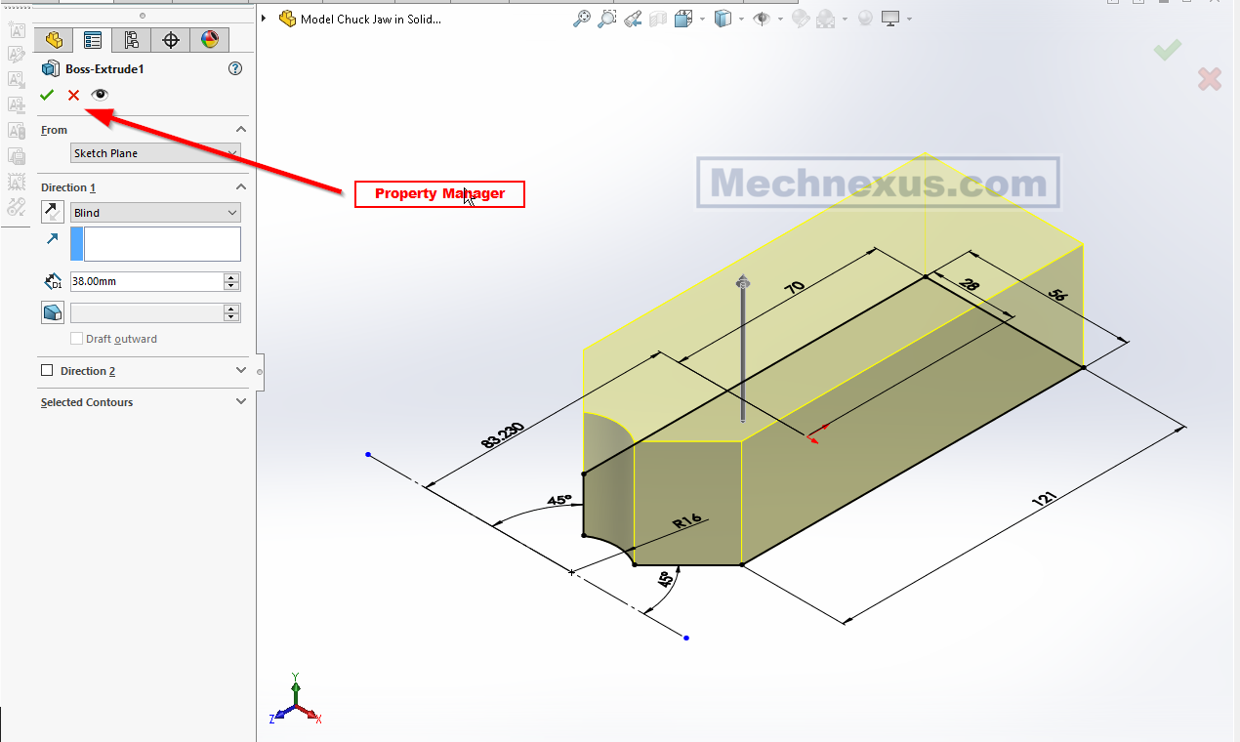Open the DisplayManager appearance tab
Image resolution: width=1240 pixels, height=742 pixels.
pos(210,40)
